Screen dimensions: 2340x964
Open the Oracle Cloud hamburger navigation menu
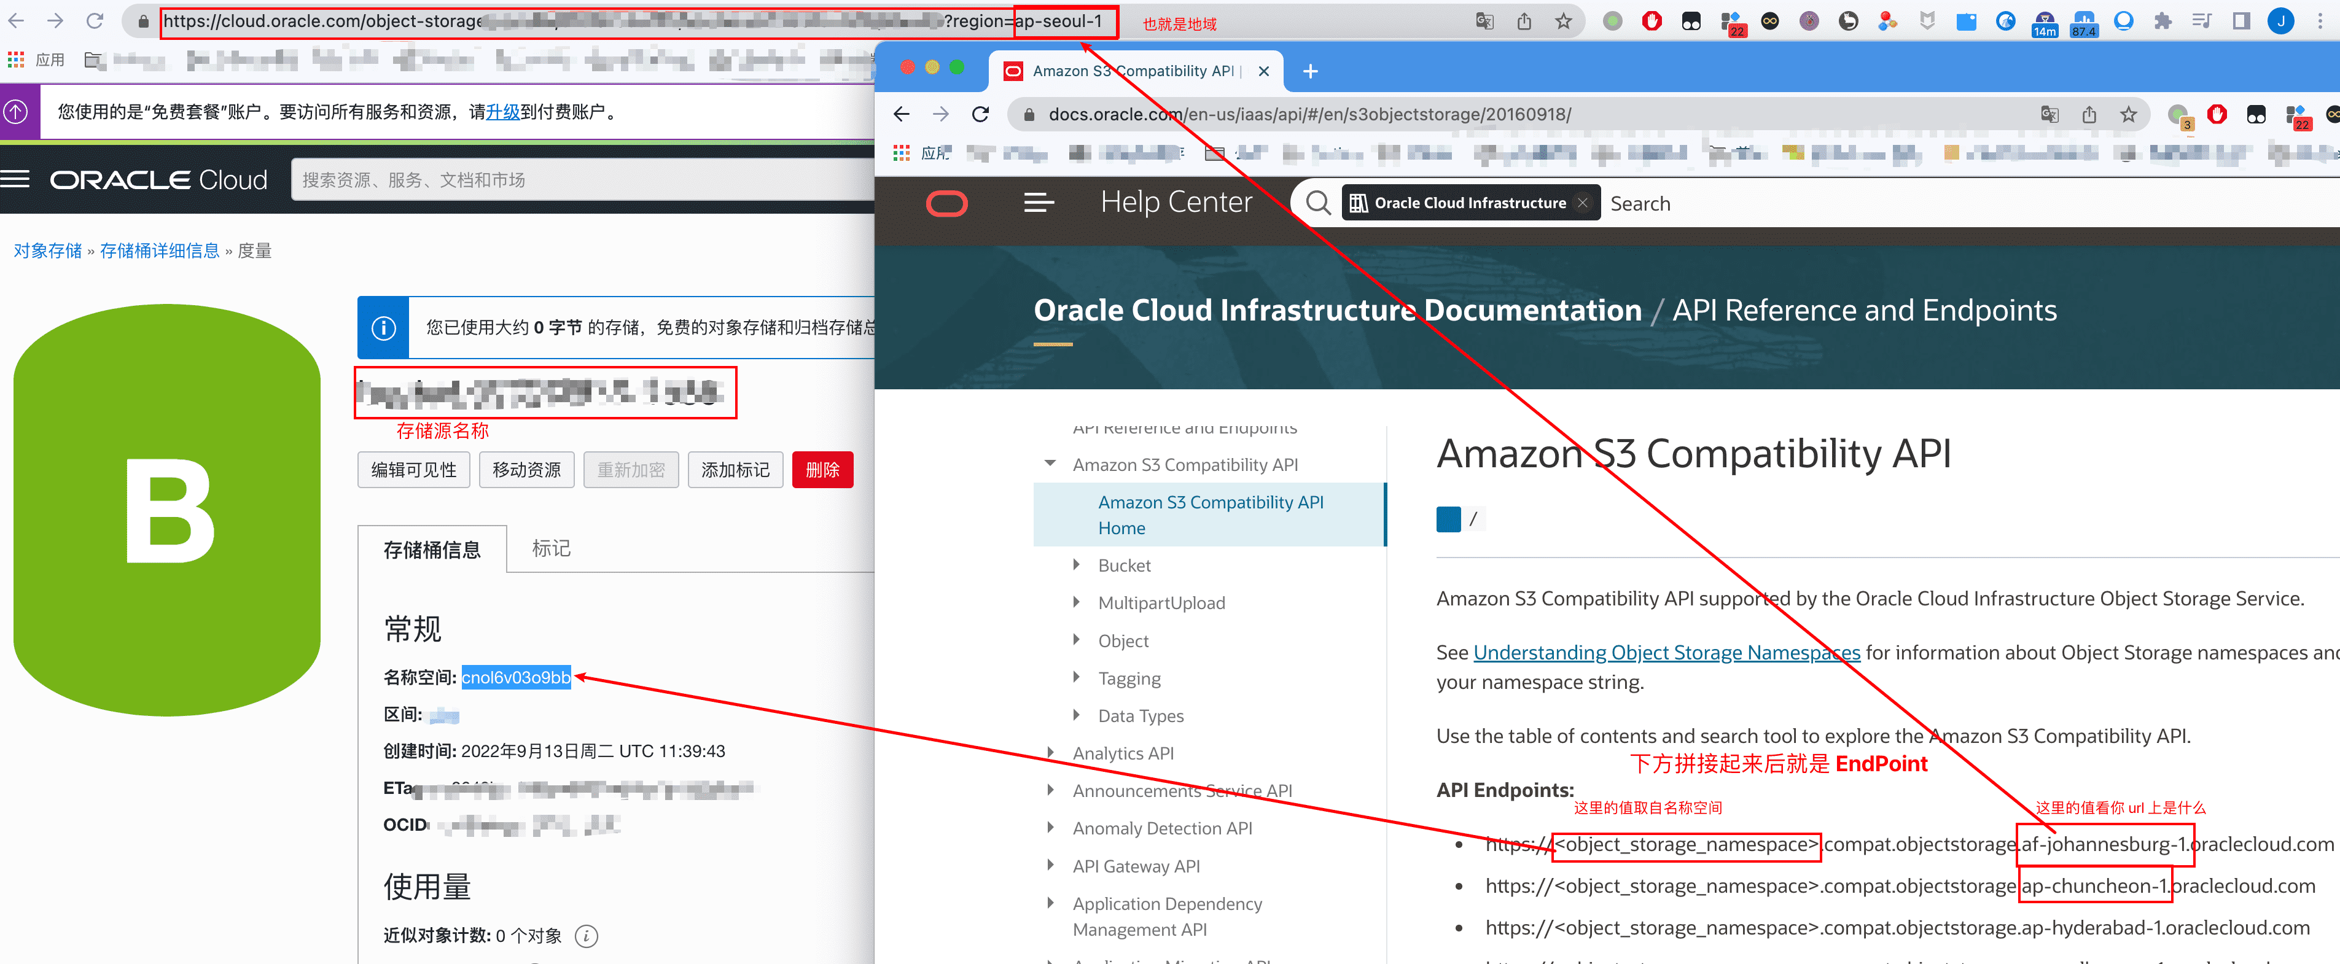[15, 180]
